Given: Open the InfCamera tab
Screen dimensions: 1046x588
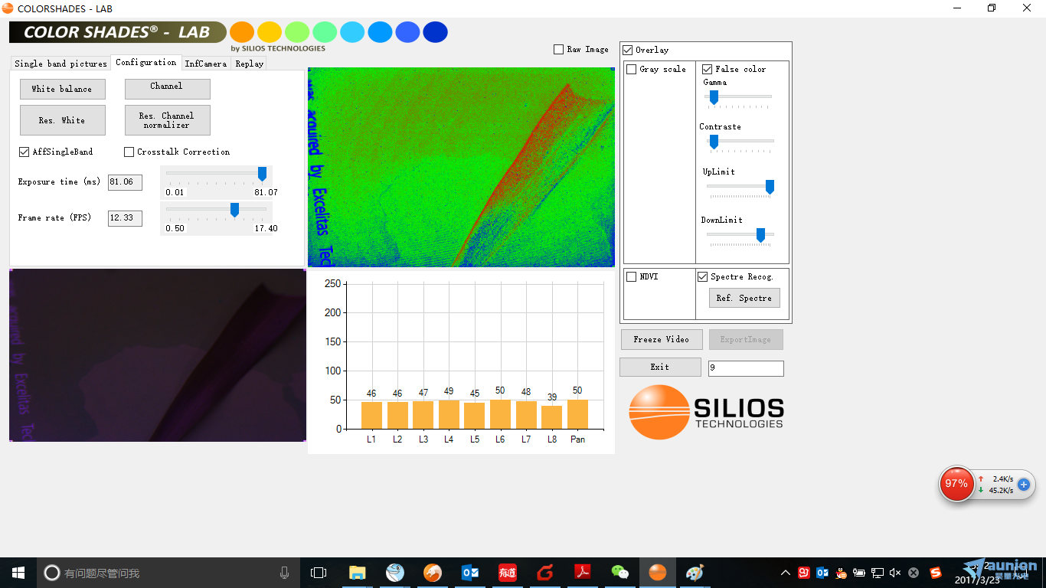Looking at the screenshot, I should pos(206,64).
